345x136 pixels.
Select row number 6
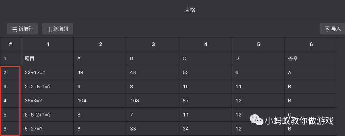(11, 129)
